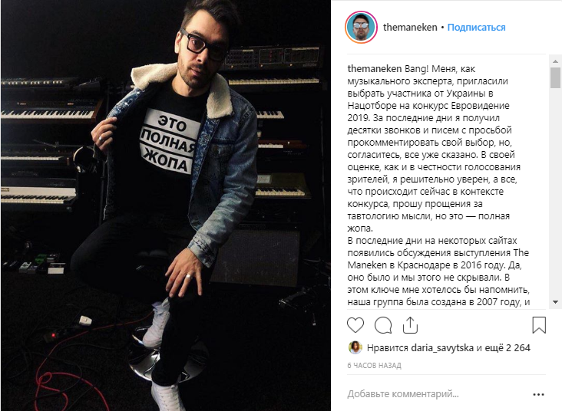The width and height of the screenshot is (562, 411).
Task: Follow via the Подписаться link
Action: [x=476, y=27]
